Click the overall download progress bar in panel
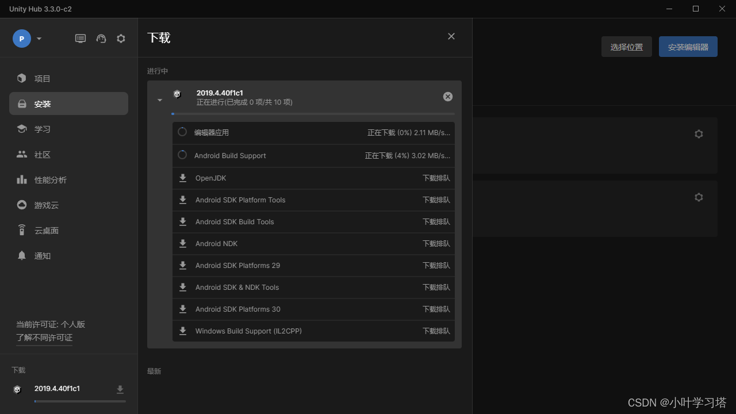736x414 pixels. coord(313,114)
